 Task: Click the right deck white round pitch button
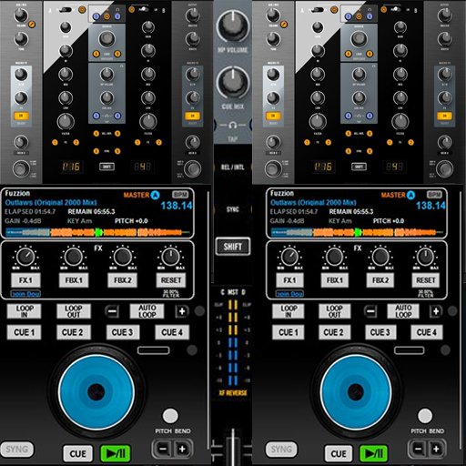click(425, 416)
